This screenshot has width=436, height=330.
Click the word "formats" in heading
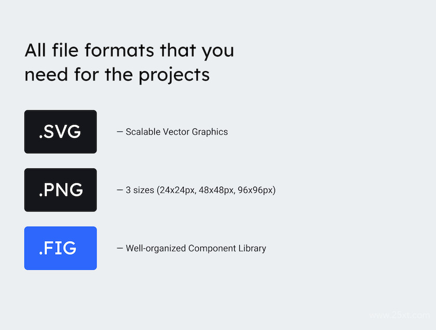click(x=119, y=50)
